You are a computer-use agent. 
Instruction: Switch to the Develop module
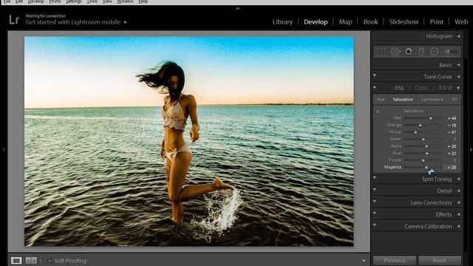pyautogui.click(x=316, y=22)
